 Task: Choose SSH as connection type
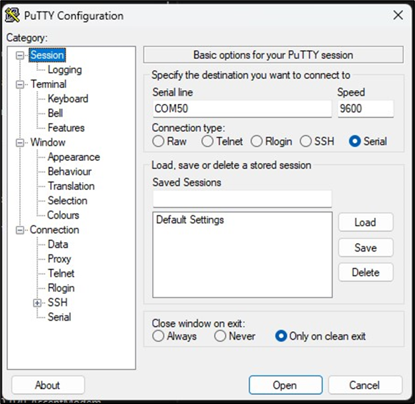[306, 141]
